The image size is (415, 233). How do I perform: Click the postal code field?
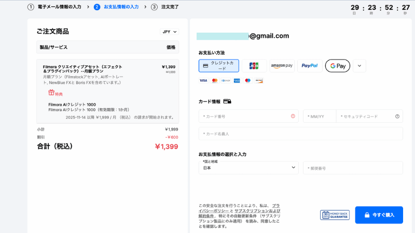353,168
